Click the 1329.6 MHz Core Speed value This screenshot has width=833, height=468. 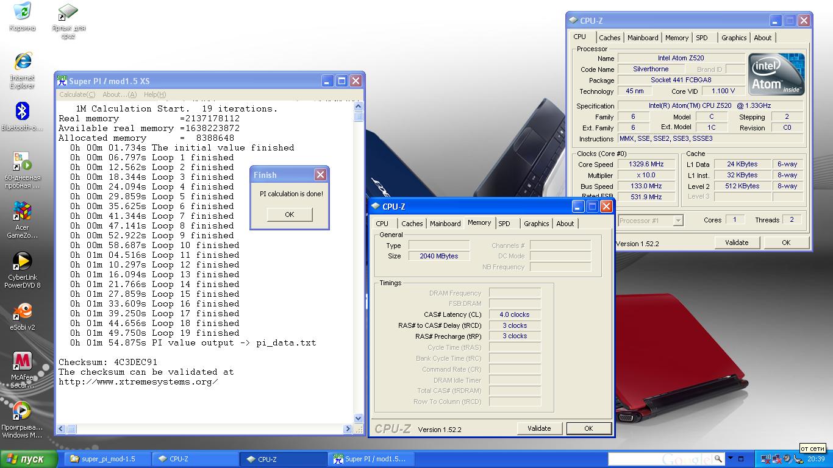pos(646,165)
